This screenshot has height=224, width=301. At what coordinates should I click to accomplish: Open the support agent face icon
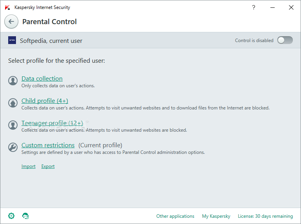(x=25, y=216)
